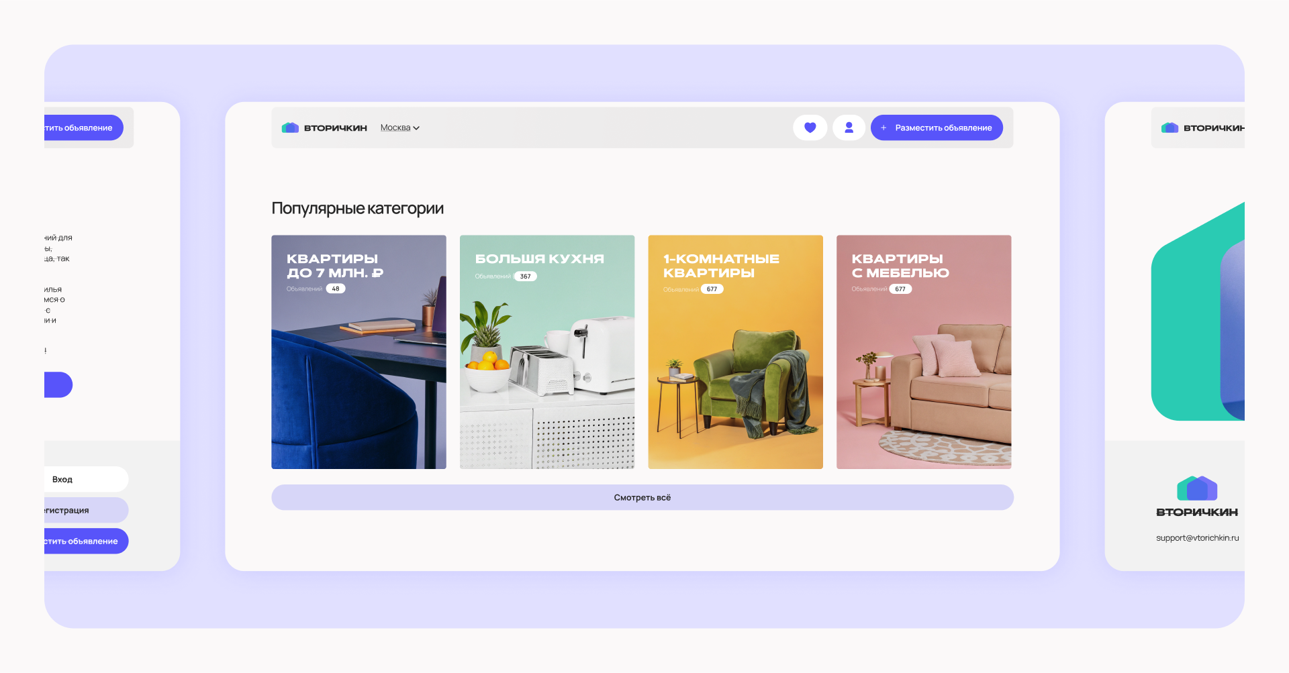The height and width of the screenshot is (673, 1289).
Task: Open the user profile icon
Action: [x=849, y=127]
